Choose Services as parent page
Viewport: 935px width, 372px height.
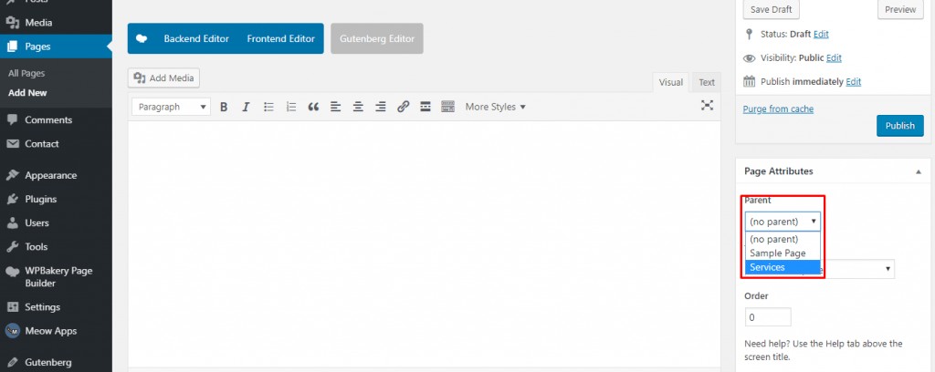point(783,267)
